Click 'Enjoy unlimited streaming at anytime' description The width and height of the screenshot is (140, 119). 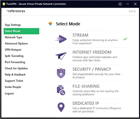pos(95,42)
